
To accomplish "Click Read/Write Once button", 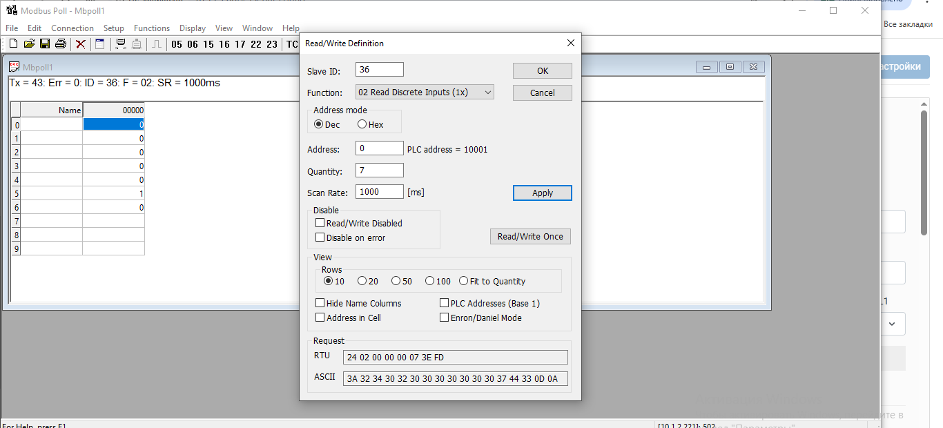I will click(530, 236).
